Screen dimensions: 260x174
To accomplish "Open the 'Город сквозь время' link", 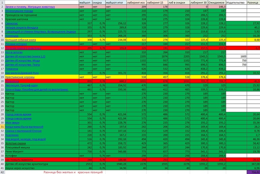I will tap(19, 115).
